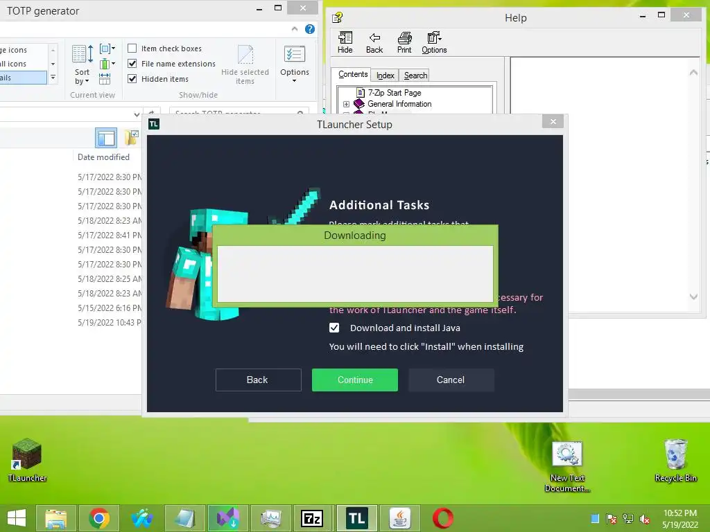Expand the layout gallery More arrow
The width and height of the screenshot is (710, 532).
[53, 78]
